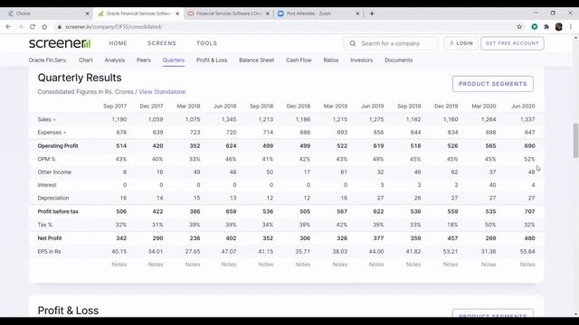Click the site padlock icon
Image resolution: width=579 pixels, height=325 pixels.
(x=60, y=27)
